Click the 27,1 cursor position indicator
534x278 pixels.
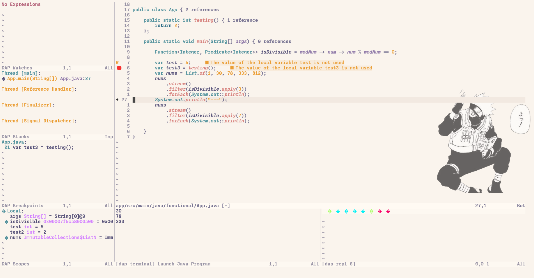tap(481, 206)
